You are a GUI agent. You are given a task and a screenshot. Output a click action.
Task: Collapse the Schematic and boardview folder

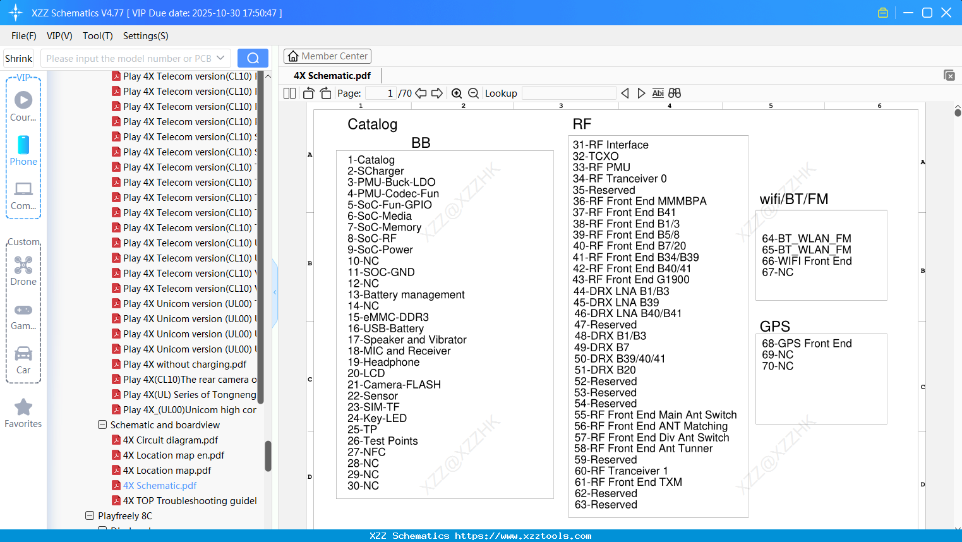coord(102,425)
